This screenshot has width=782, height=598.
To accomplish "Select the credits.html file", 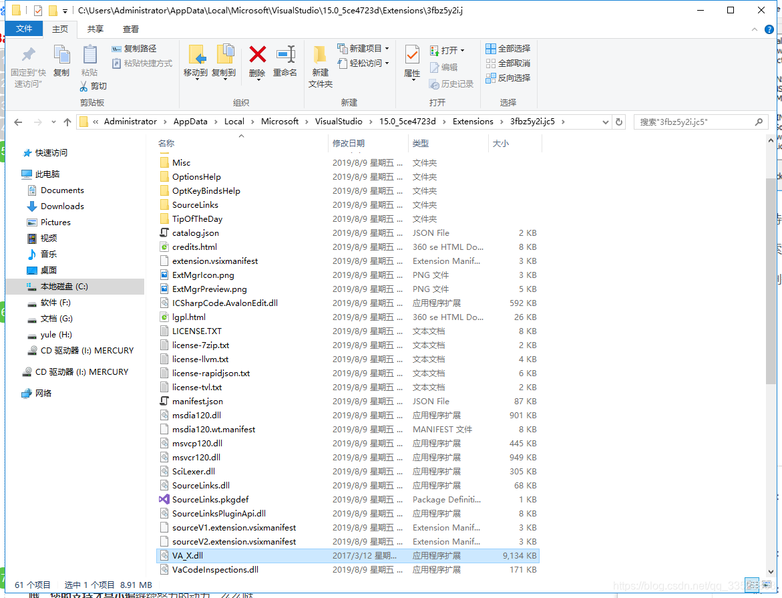I will (348, 247).
